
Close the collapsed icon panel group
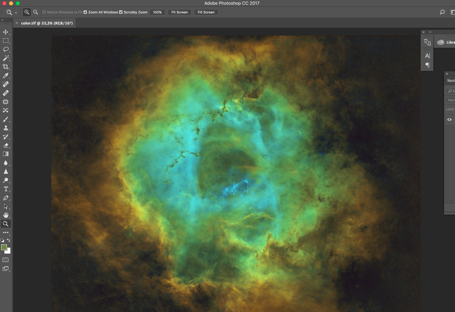pos(423,32)
